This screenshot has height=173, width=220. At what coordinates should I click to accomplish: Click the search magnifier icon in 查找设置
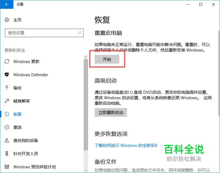80,33
